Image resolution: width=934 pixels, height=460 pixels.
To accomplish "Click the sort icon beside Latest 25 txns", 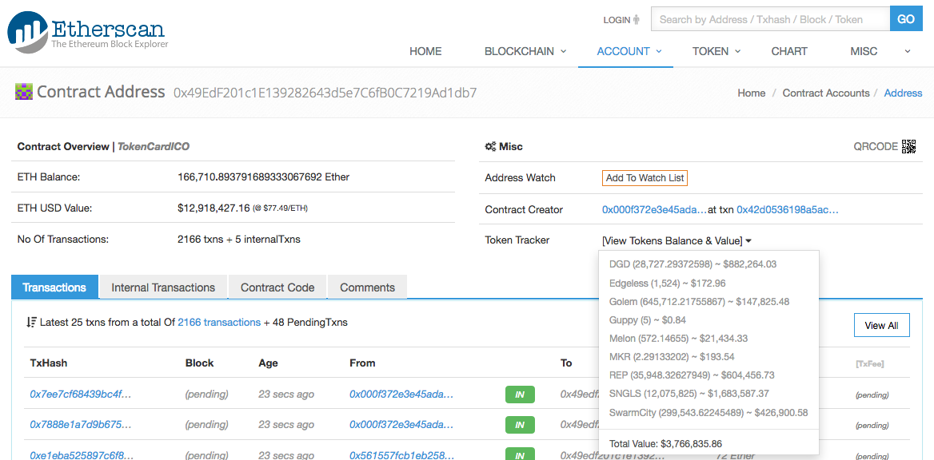I will (x=31, y=323).
